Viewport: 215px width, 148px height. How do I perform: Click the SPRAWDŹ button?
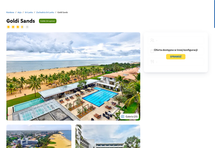pos(176,57)
